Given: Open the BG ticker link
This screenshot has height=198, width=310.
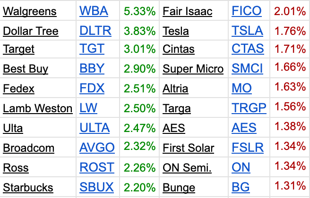Looking at the screenshot, I should click(x=241, y=187).
